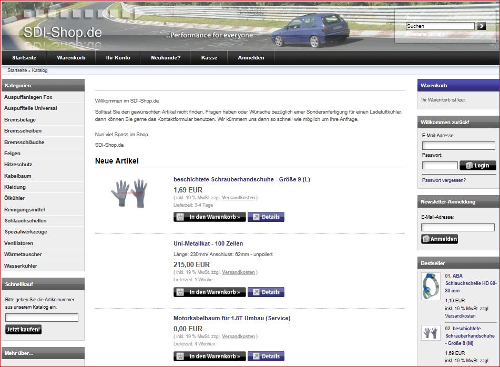Viewport: 500px width, 367px height.
Task: Focus the login E-Mail-Adresse field
Action: pyautogui.click(x=458, y=146)
